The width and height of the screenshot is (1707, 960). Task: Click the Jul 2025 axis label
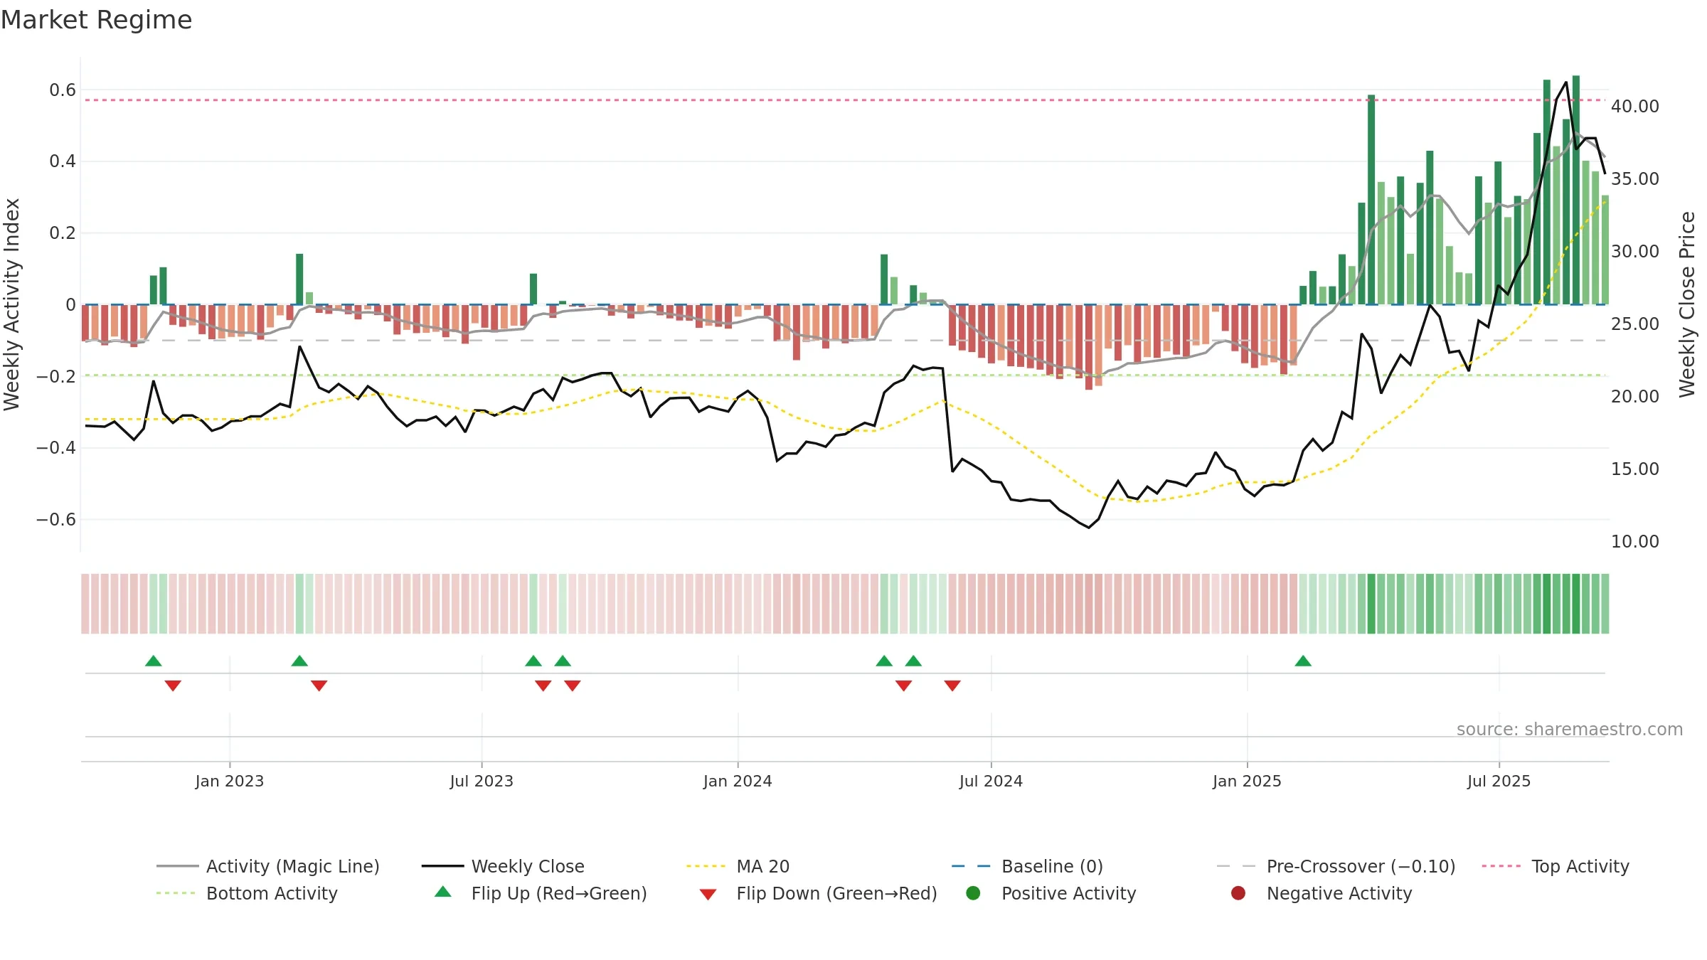1499,781
